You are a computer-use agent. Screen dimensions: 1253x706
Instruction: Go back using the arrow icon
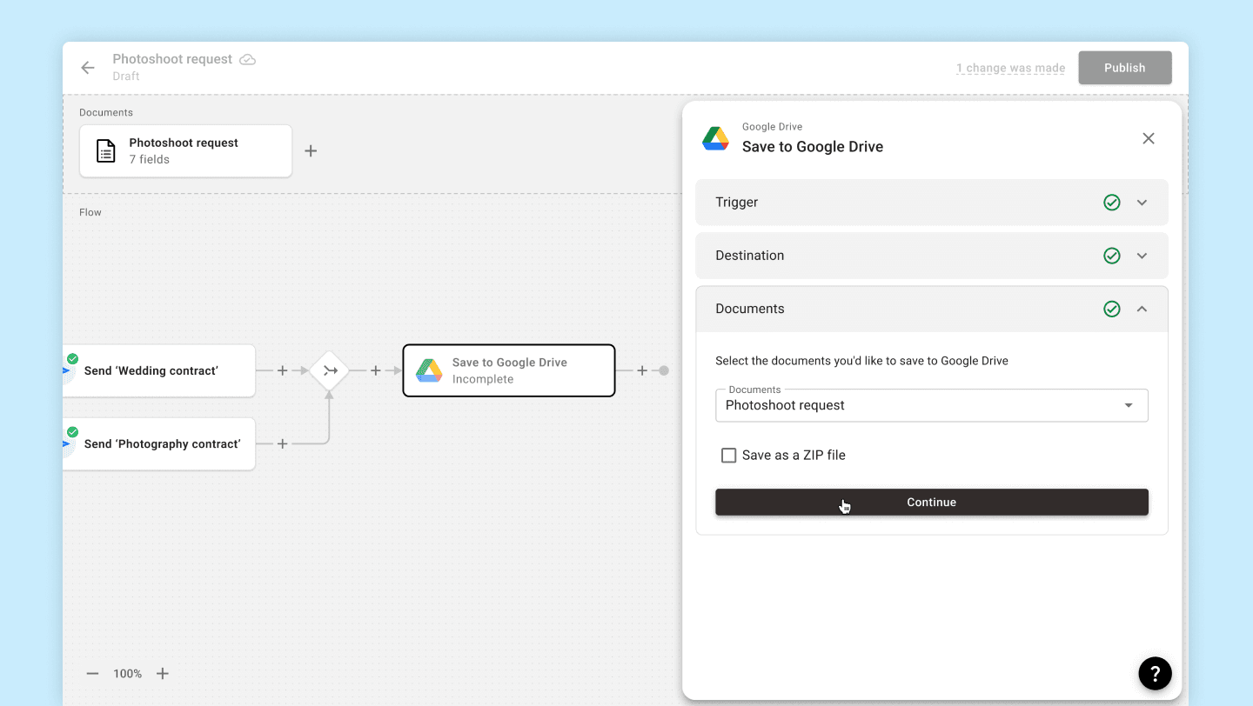pyautogui.click(x=88, y=68)
